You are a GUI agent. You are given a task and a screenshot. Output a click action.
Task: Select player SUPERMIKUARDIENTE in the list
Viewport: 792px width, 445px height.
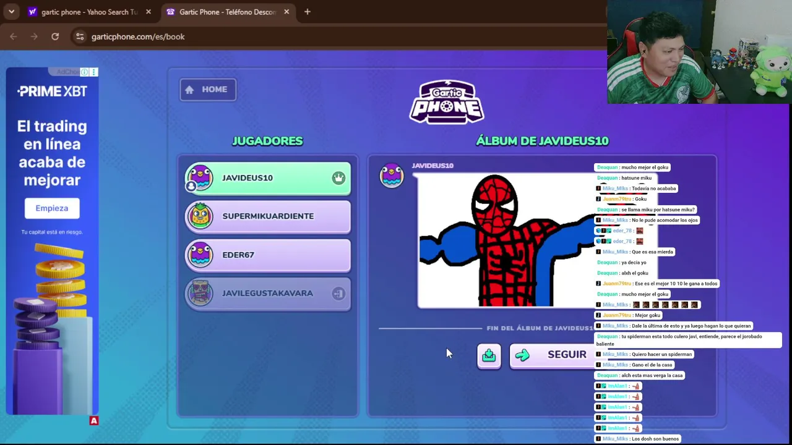tap(268, 216)
